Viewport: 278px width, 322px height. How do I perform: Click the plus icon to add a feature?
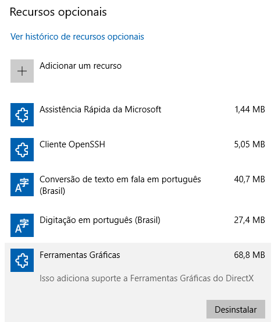[x=22, y=71]
